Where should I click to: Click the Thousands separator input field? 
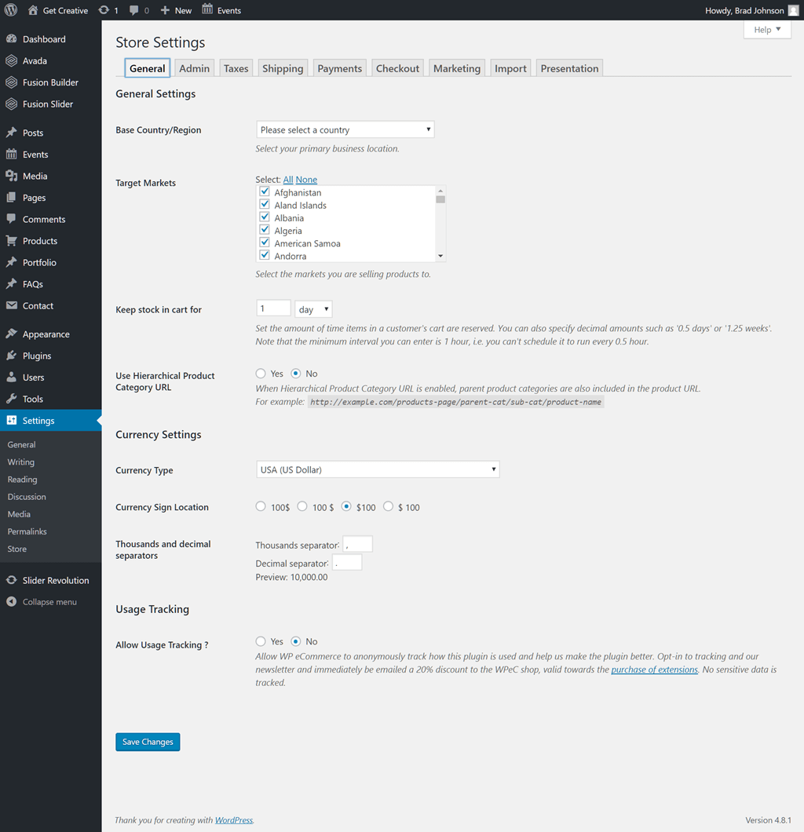click(x=358, y=544)
